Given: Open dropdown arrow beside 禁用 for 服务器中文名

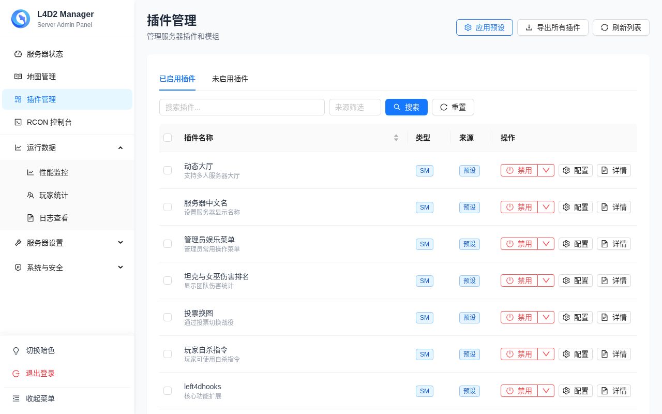Looking at the screenshot, I should point(546,207).
